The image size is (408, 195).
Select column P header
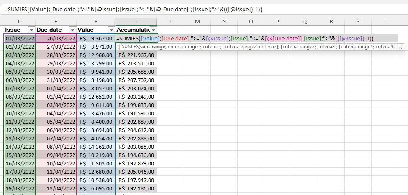click(x=277, y=22)
